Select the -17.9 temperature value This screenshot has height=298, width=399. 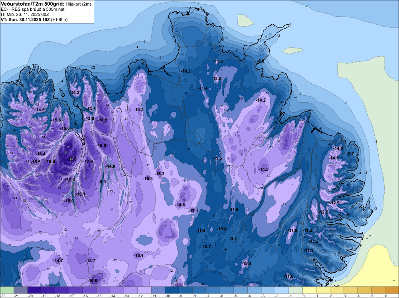(88, 161)
